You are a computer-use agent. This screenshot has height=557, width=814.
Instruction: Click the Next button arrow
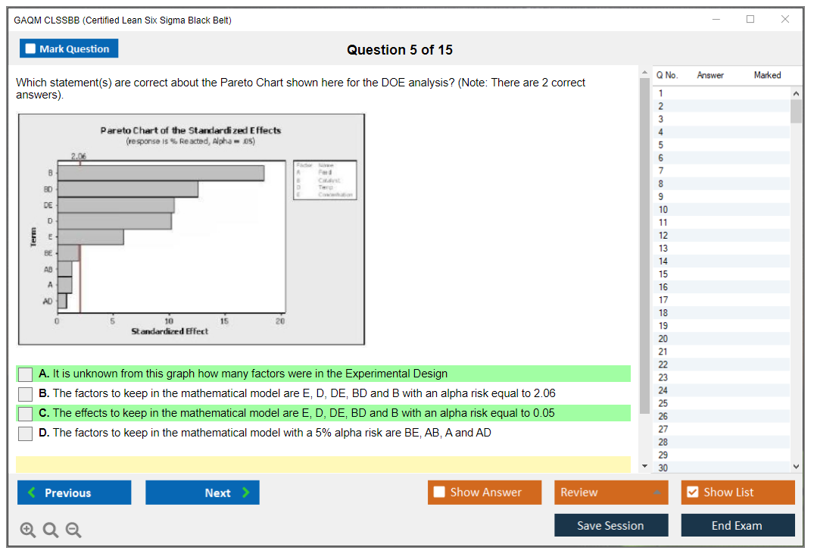245,493
